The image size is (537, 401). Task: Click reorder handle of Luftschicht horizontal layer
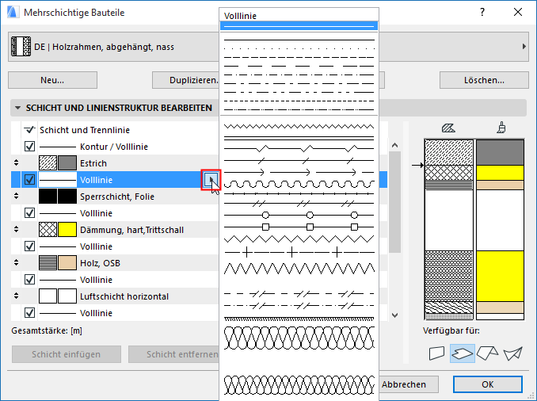pos(16,296)
